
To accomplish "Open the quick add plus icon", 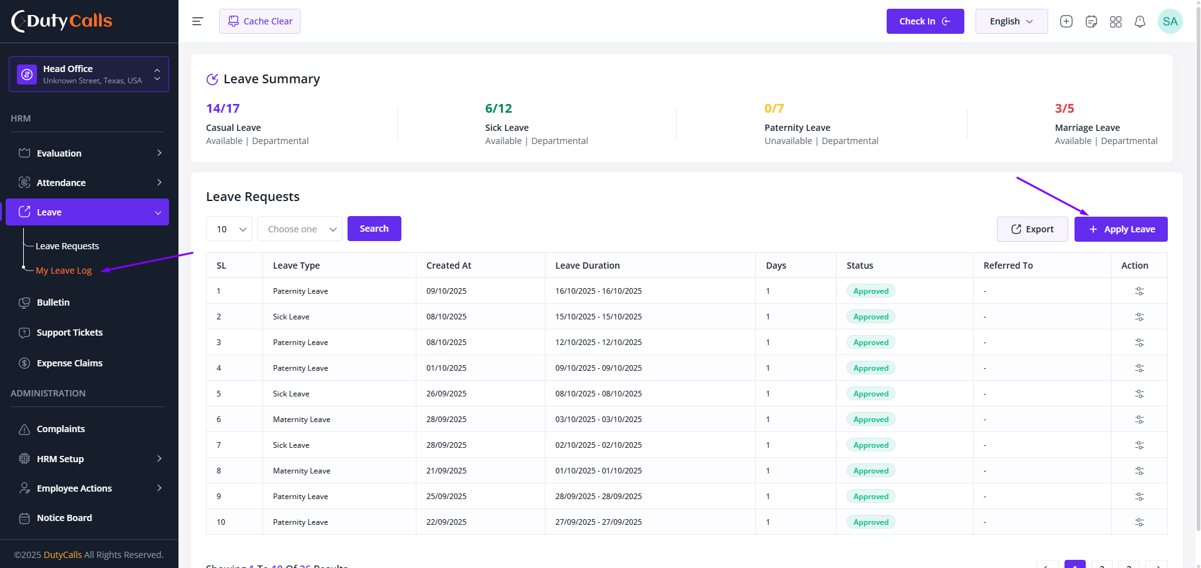I will point(1066,21).
